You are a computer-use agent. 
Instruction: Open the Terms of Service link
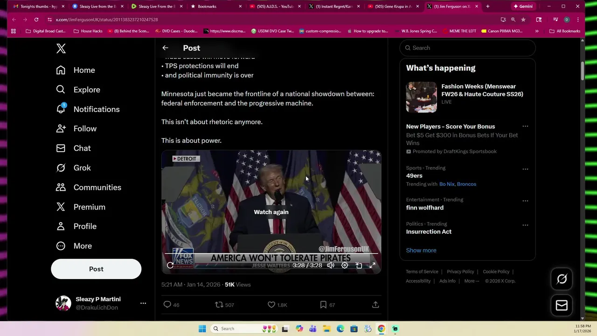point(422,272)
